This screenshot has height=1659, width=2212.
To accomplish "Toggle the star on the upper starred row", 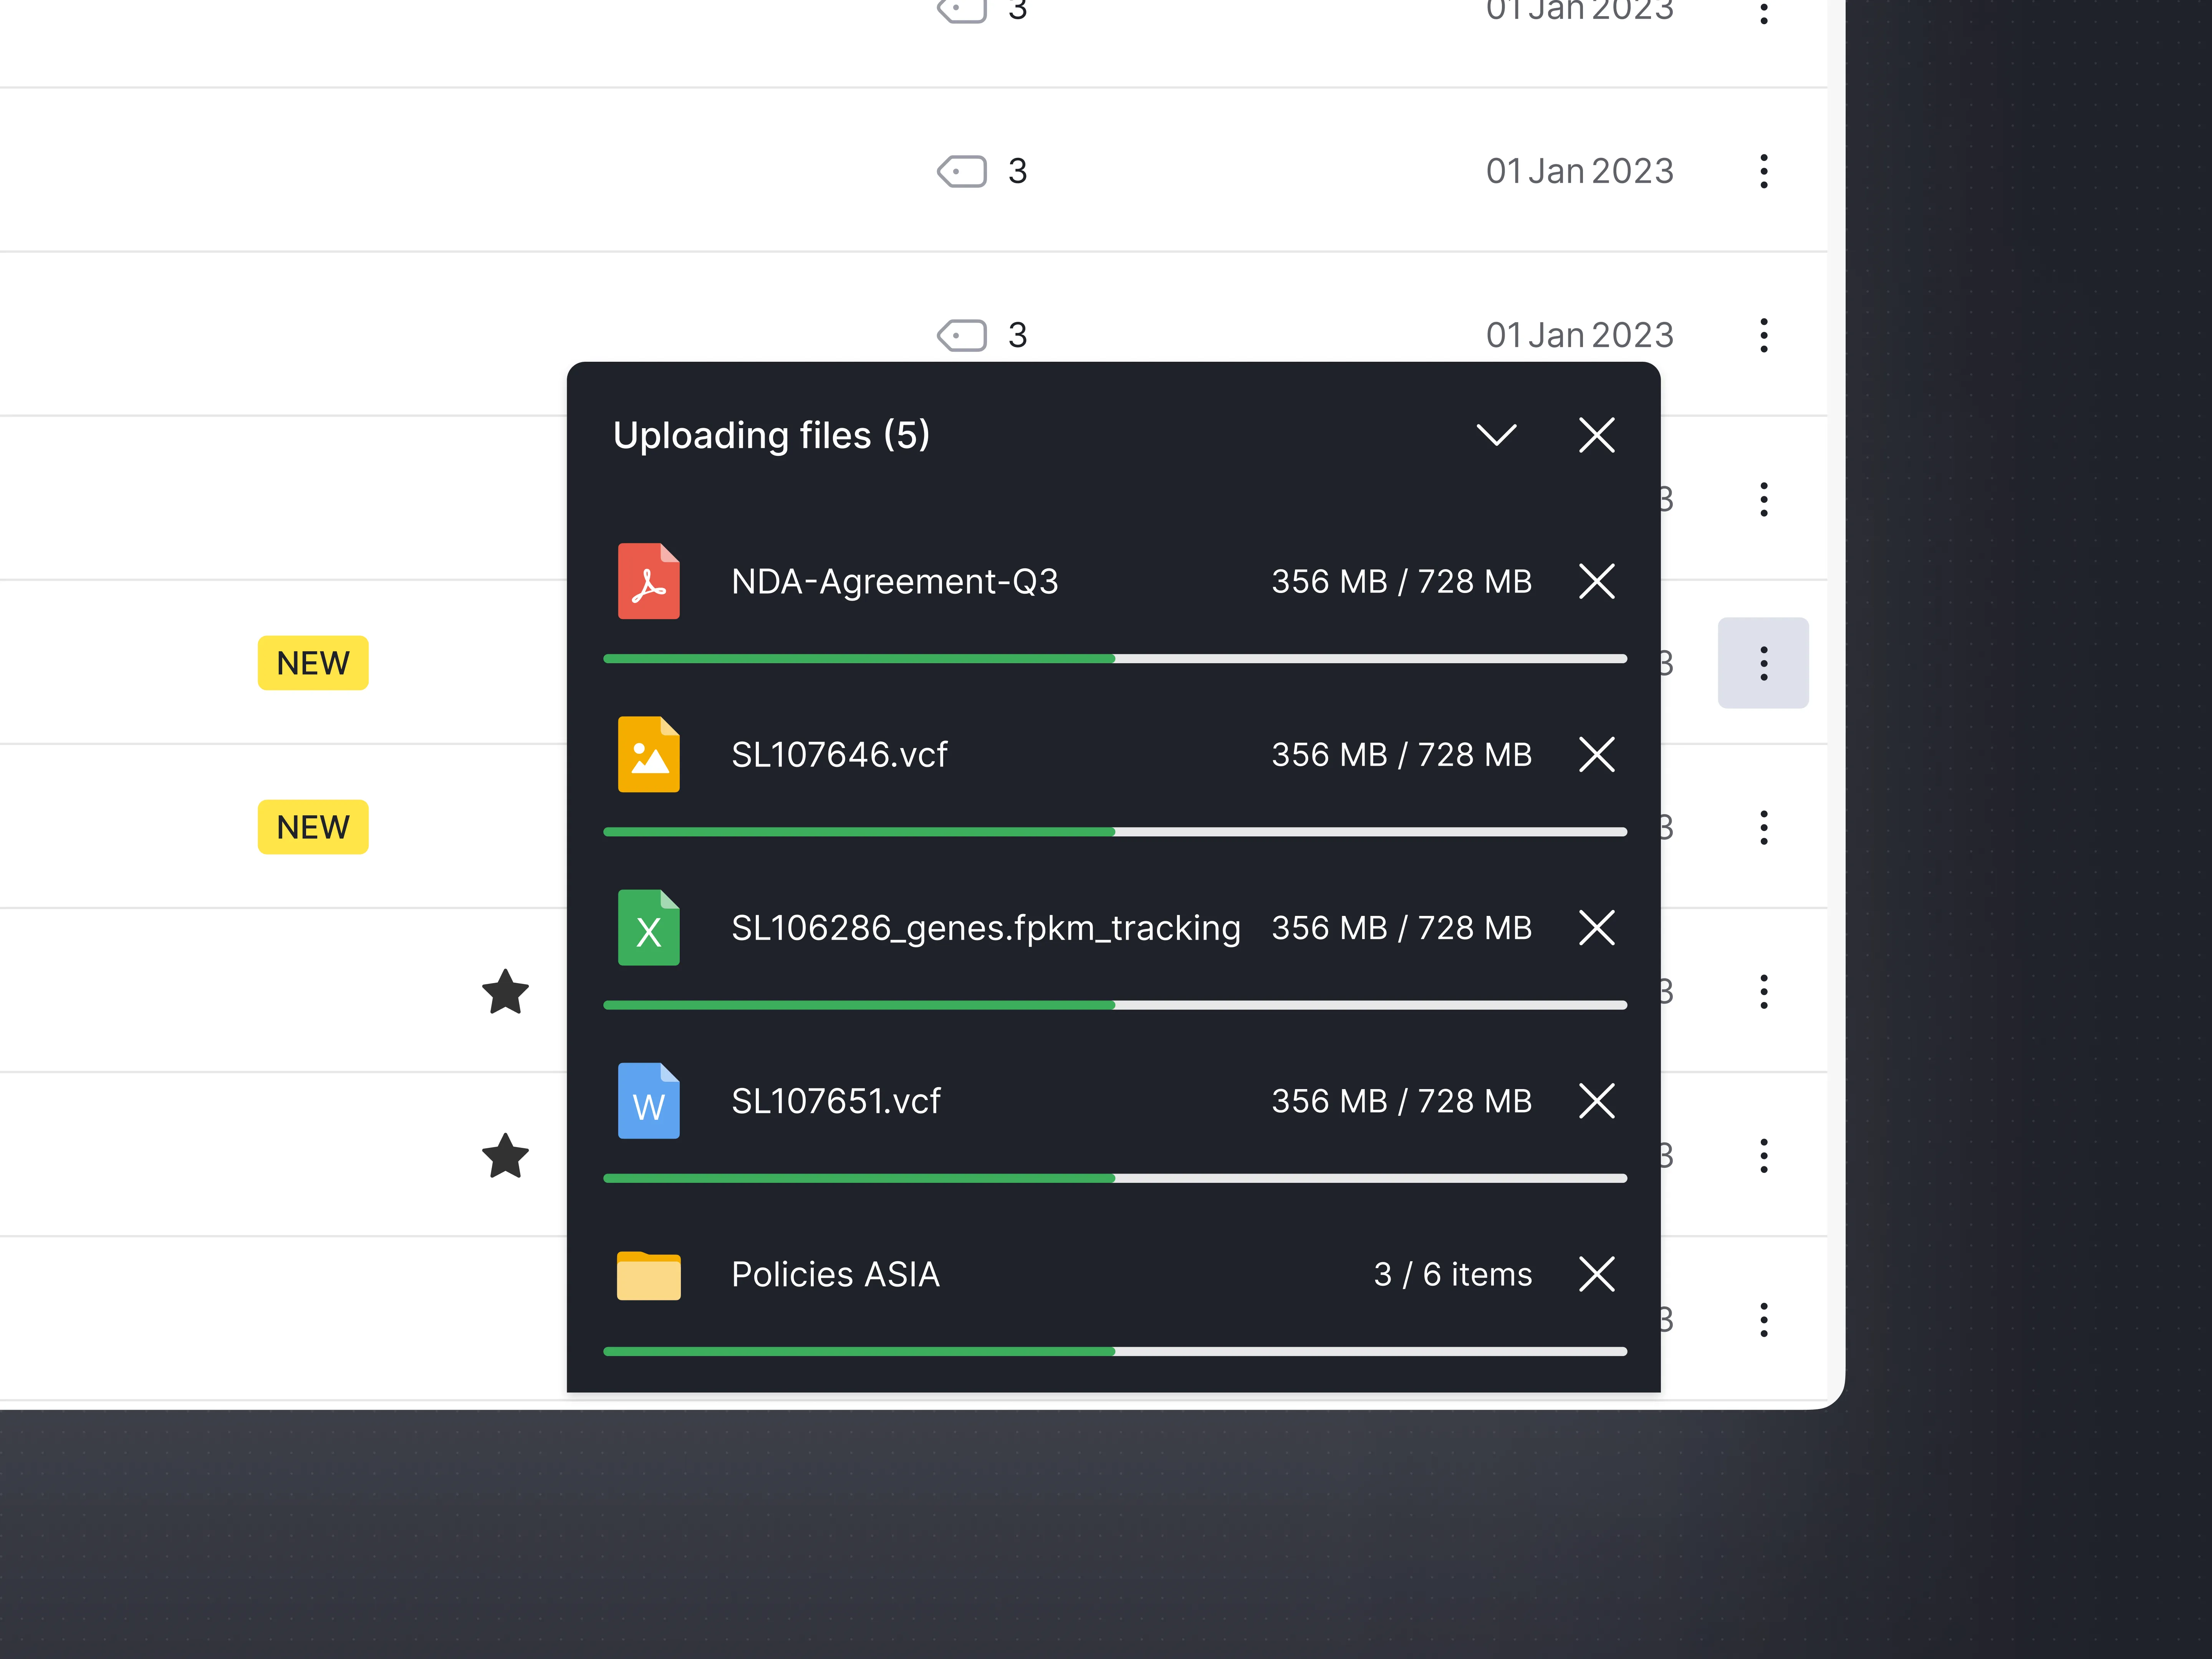I will (x=505, y=991).
